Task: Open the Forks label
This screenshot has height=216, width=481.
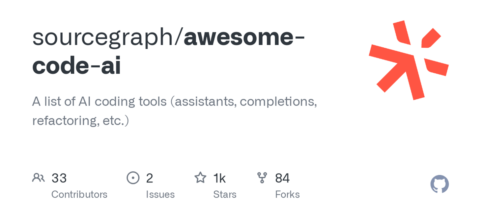Action: click(287, 194)
